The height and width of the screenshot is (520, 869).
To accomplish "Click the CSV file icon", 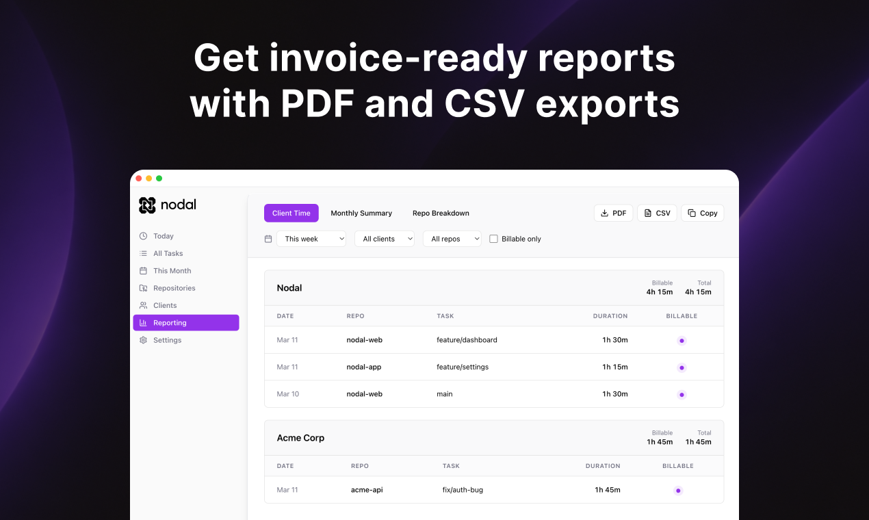I will pos(648,213).
